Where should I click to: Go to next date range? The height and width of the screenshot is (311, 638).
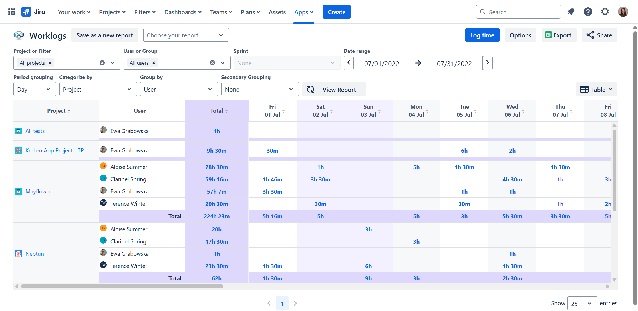(488, 63)
